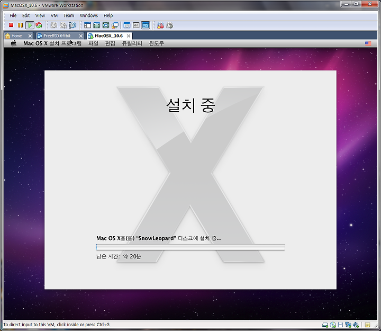
Task: Click the sound card status icon
Action: coord(356,325)
